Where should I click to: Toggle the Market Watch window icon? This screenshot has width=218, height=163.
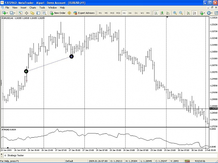pos(21,13)
